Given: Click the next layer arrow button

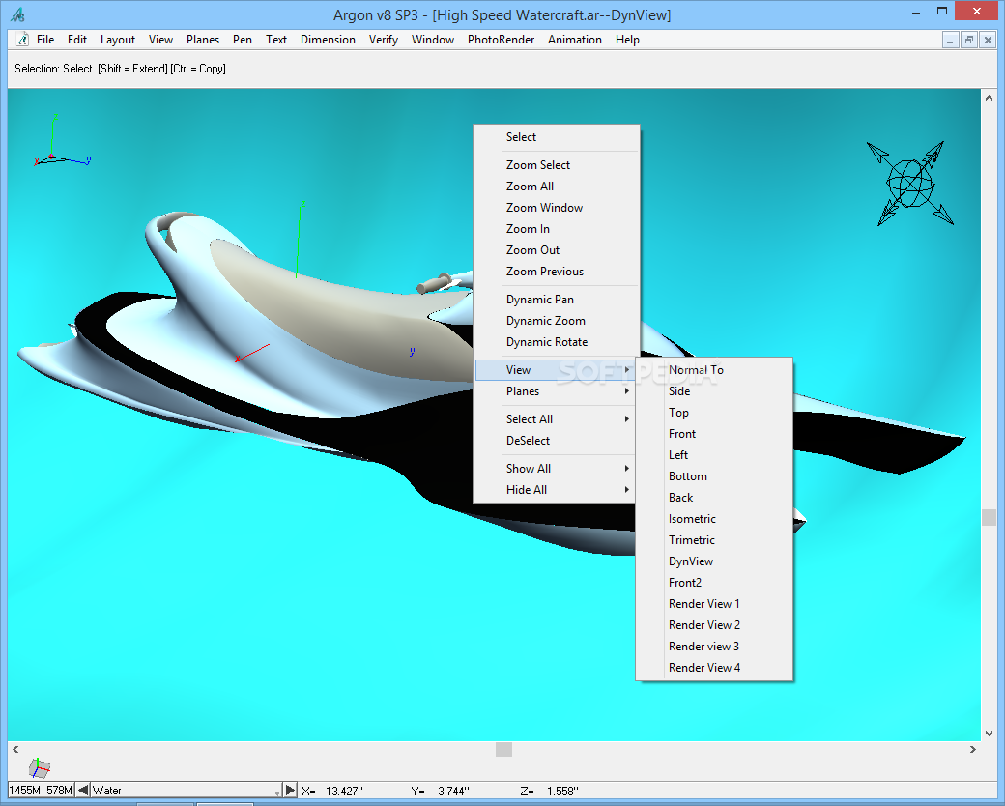Looking at the screenshot, I should click(x=290, y=790).
